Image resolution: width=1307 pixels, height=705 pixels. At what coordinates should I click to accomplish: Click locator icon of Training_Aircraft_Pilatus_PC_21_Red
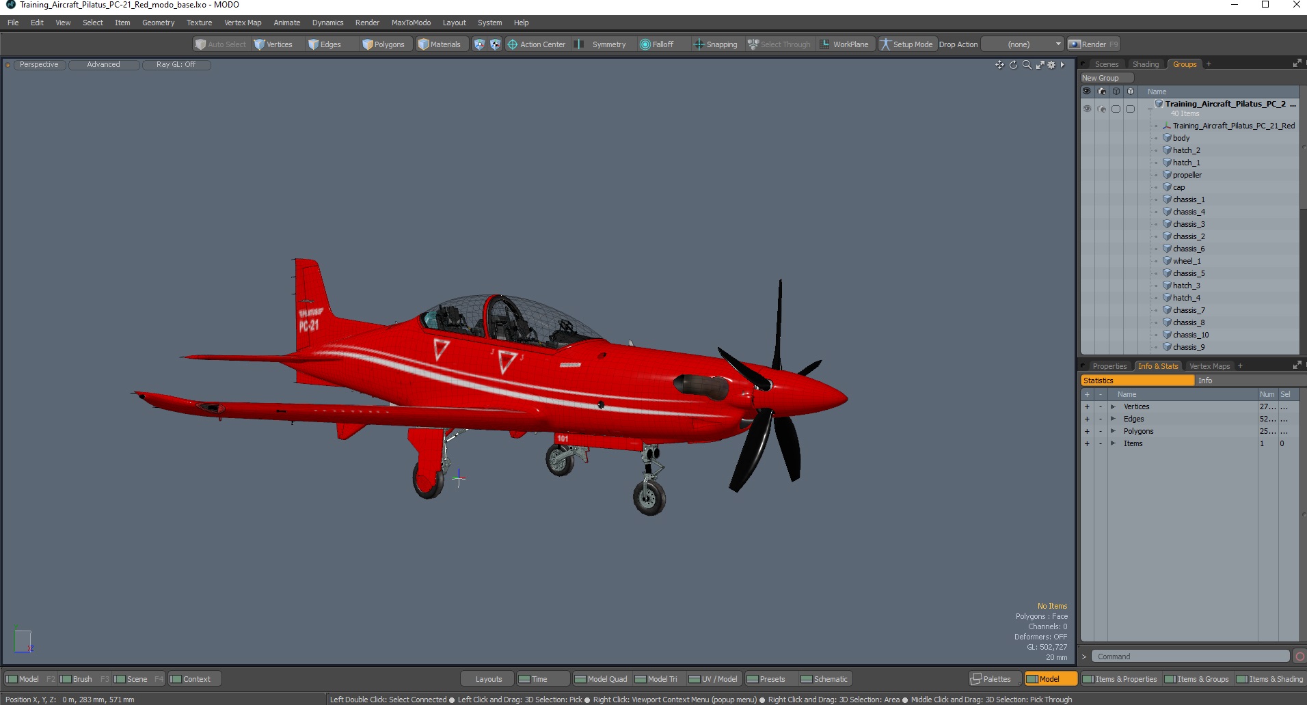1167,126
